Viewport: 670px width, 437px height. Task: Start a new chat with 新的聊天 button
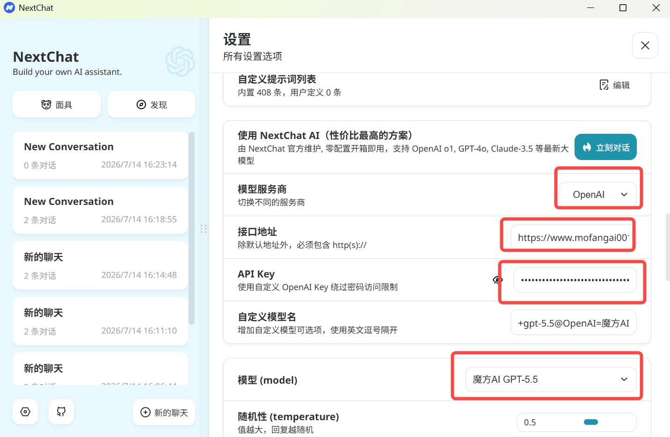coord(164,412)
